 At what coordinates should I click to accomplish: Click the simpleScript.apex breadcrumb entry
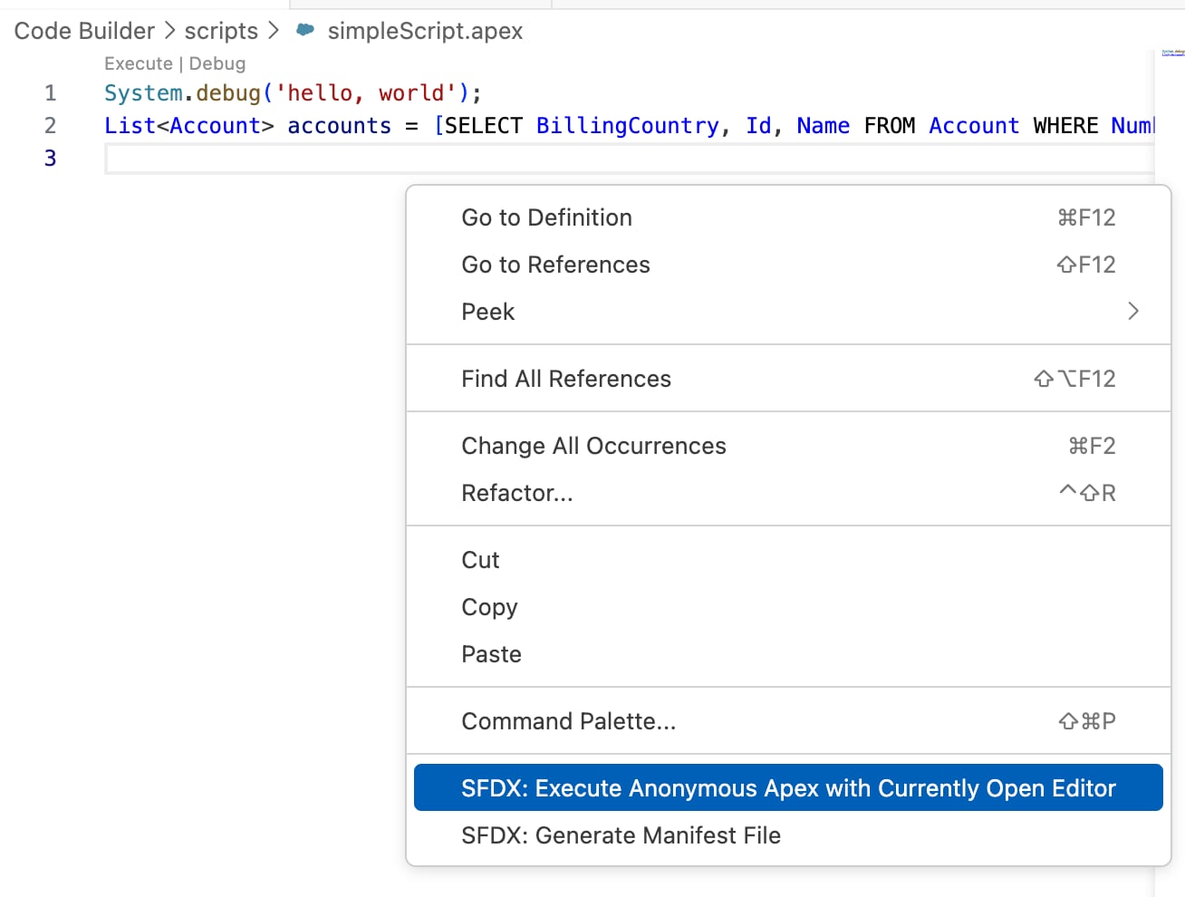426,30
